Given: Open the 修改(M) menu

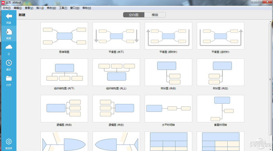Looking at the screenshot, I should coord(51,8).
